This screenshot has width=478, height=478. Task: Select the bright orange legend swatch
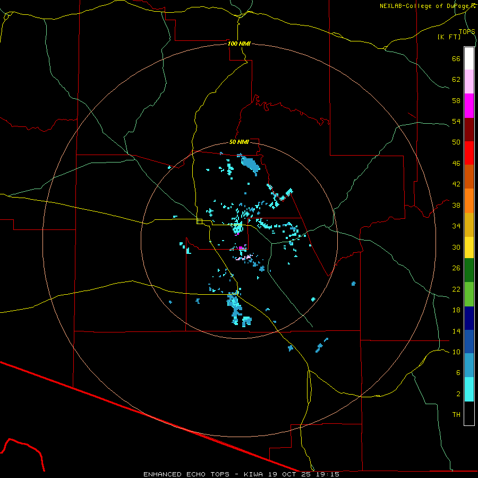469,201
